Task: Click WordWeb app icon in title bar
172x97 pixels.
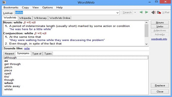Action: 4,2
